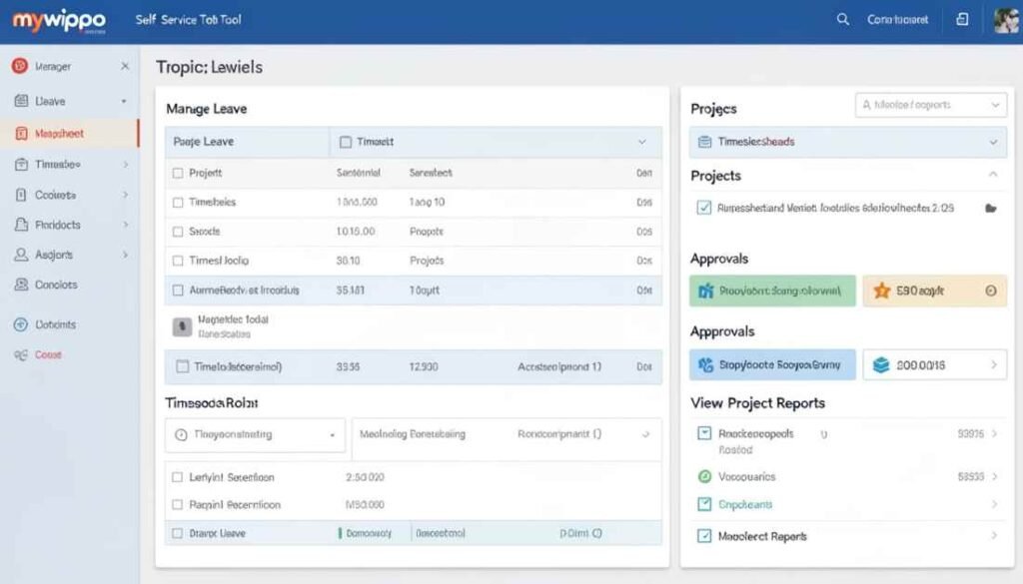
Task: Check the Saocde row checkbox
Action: 178,231
